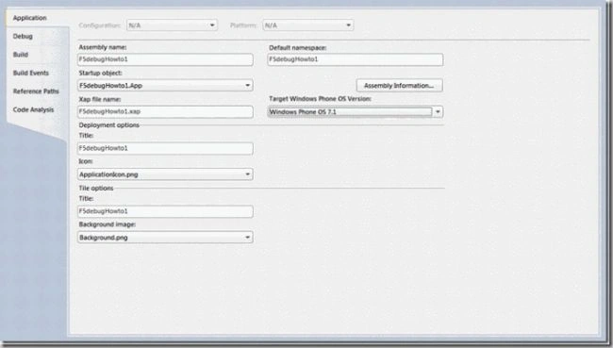Switch to the Application tab

pos(30,18)
